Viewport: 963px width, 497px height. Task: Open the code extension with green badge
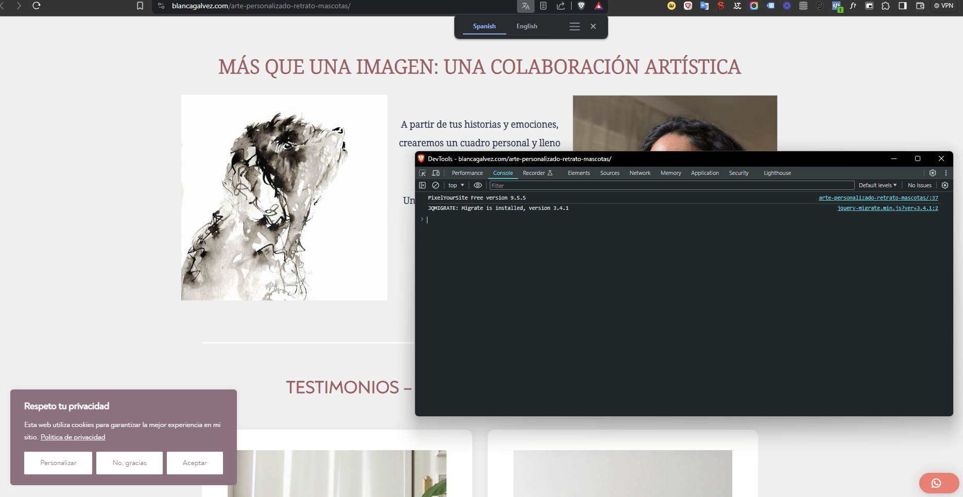point(837,6)
